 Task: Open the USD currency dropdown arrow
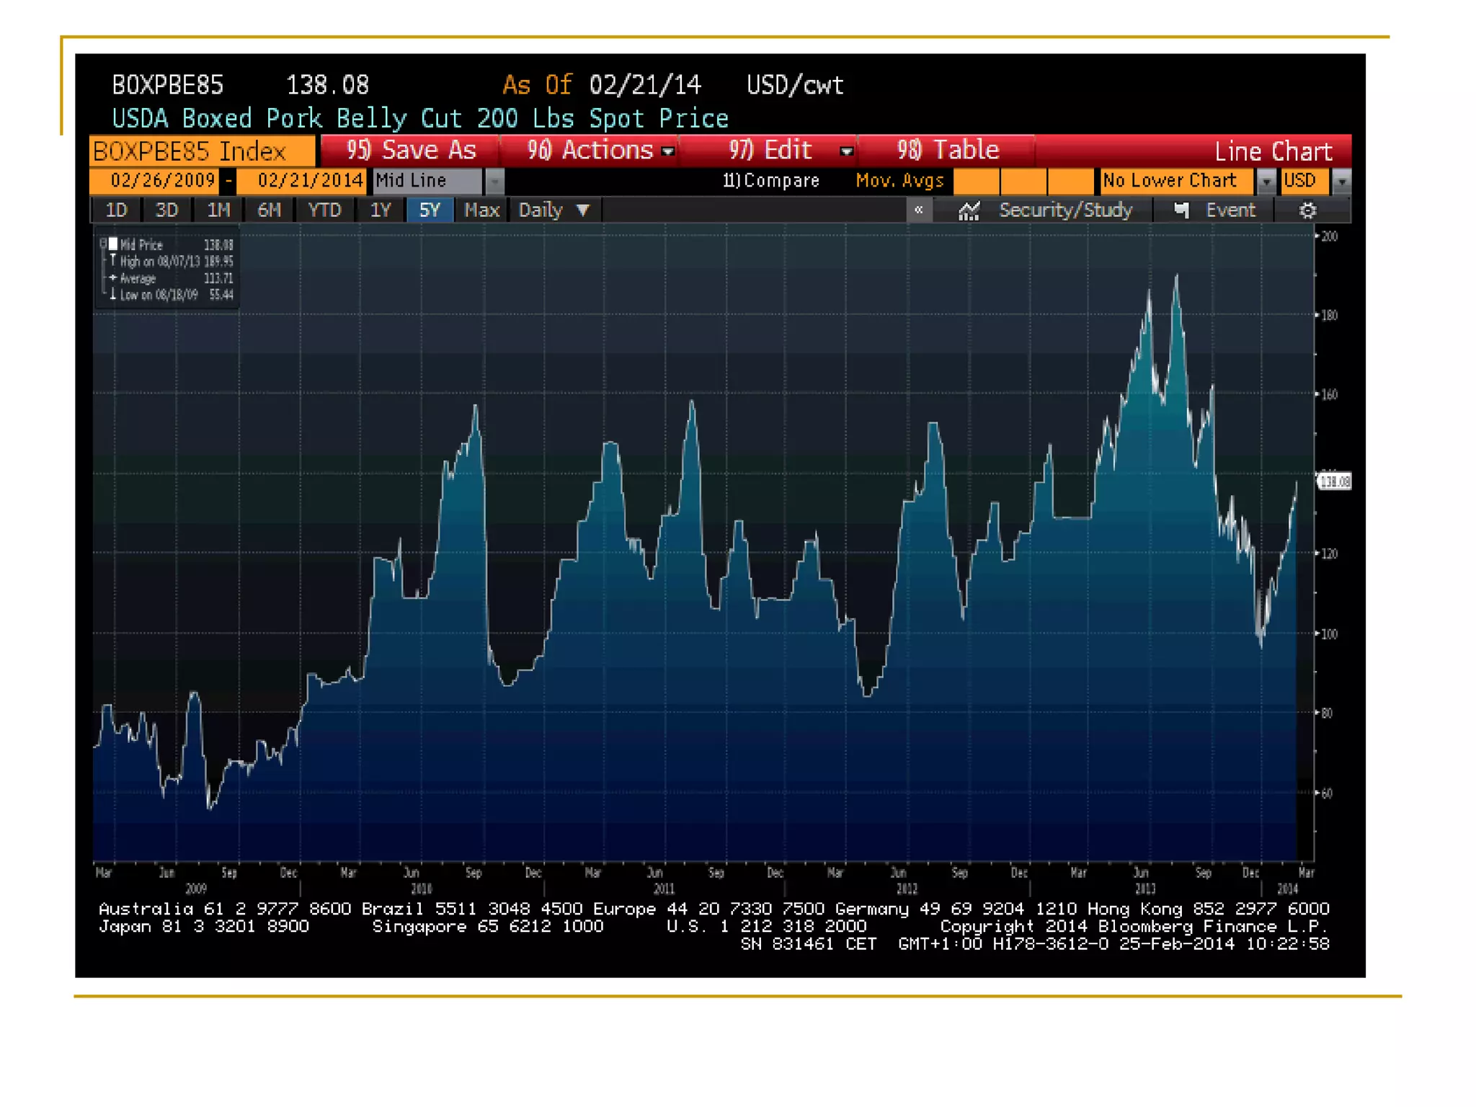tap(1341, 181)
